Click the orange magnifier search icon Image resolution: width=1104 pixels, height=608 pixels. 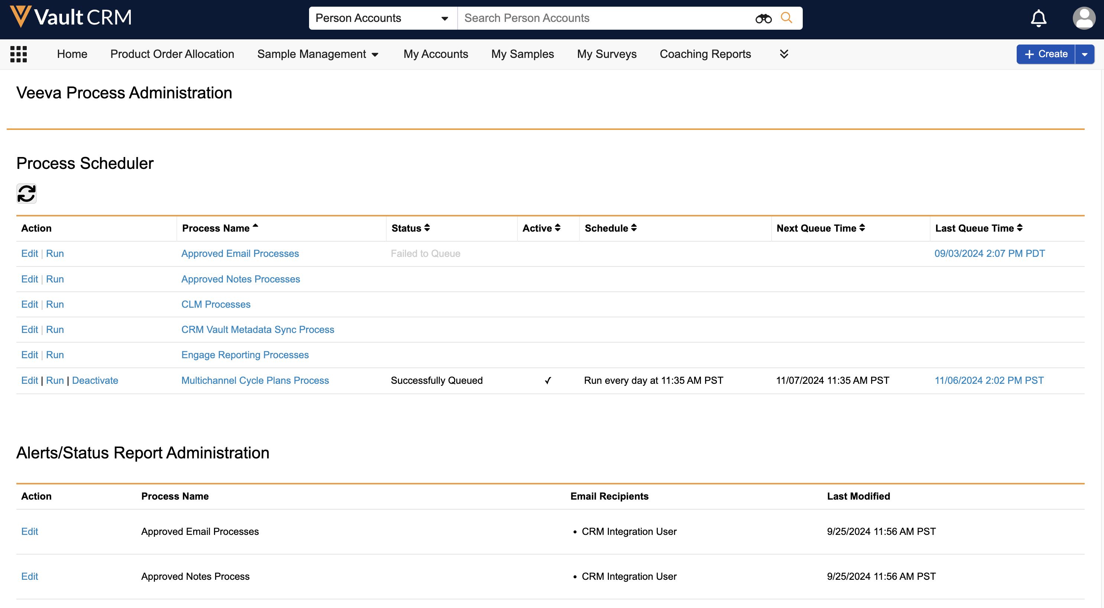(x=786, y=18)
